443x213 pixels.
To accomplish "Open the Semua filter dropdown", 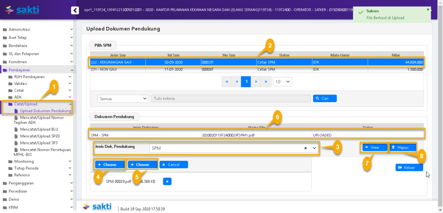I will point(123,99).
